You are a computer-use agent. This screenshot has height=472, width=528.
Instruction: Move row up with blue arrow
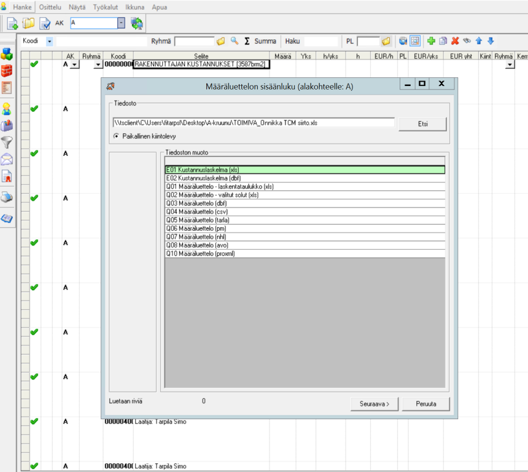pos(479,41)
